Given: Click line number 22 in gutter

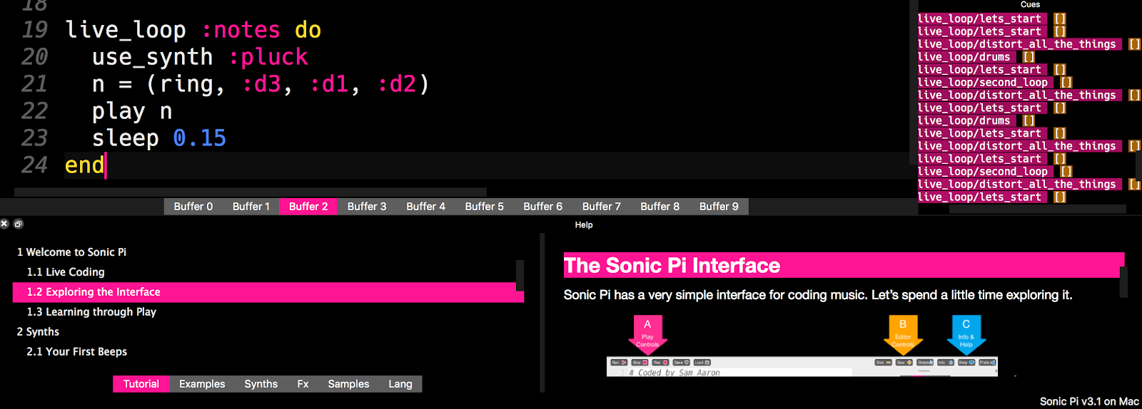Looking at the screenshot, I should [x=34, y=111].
